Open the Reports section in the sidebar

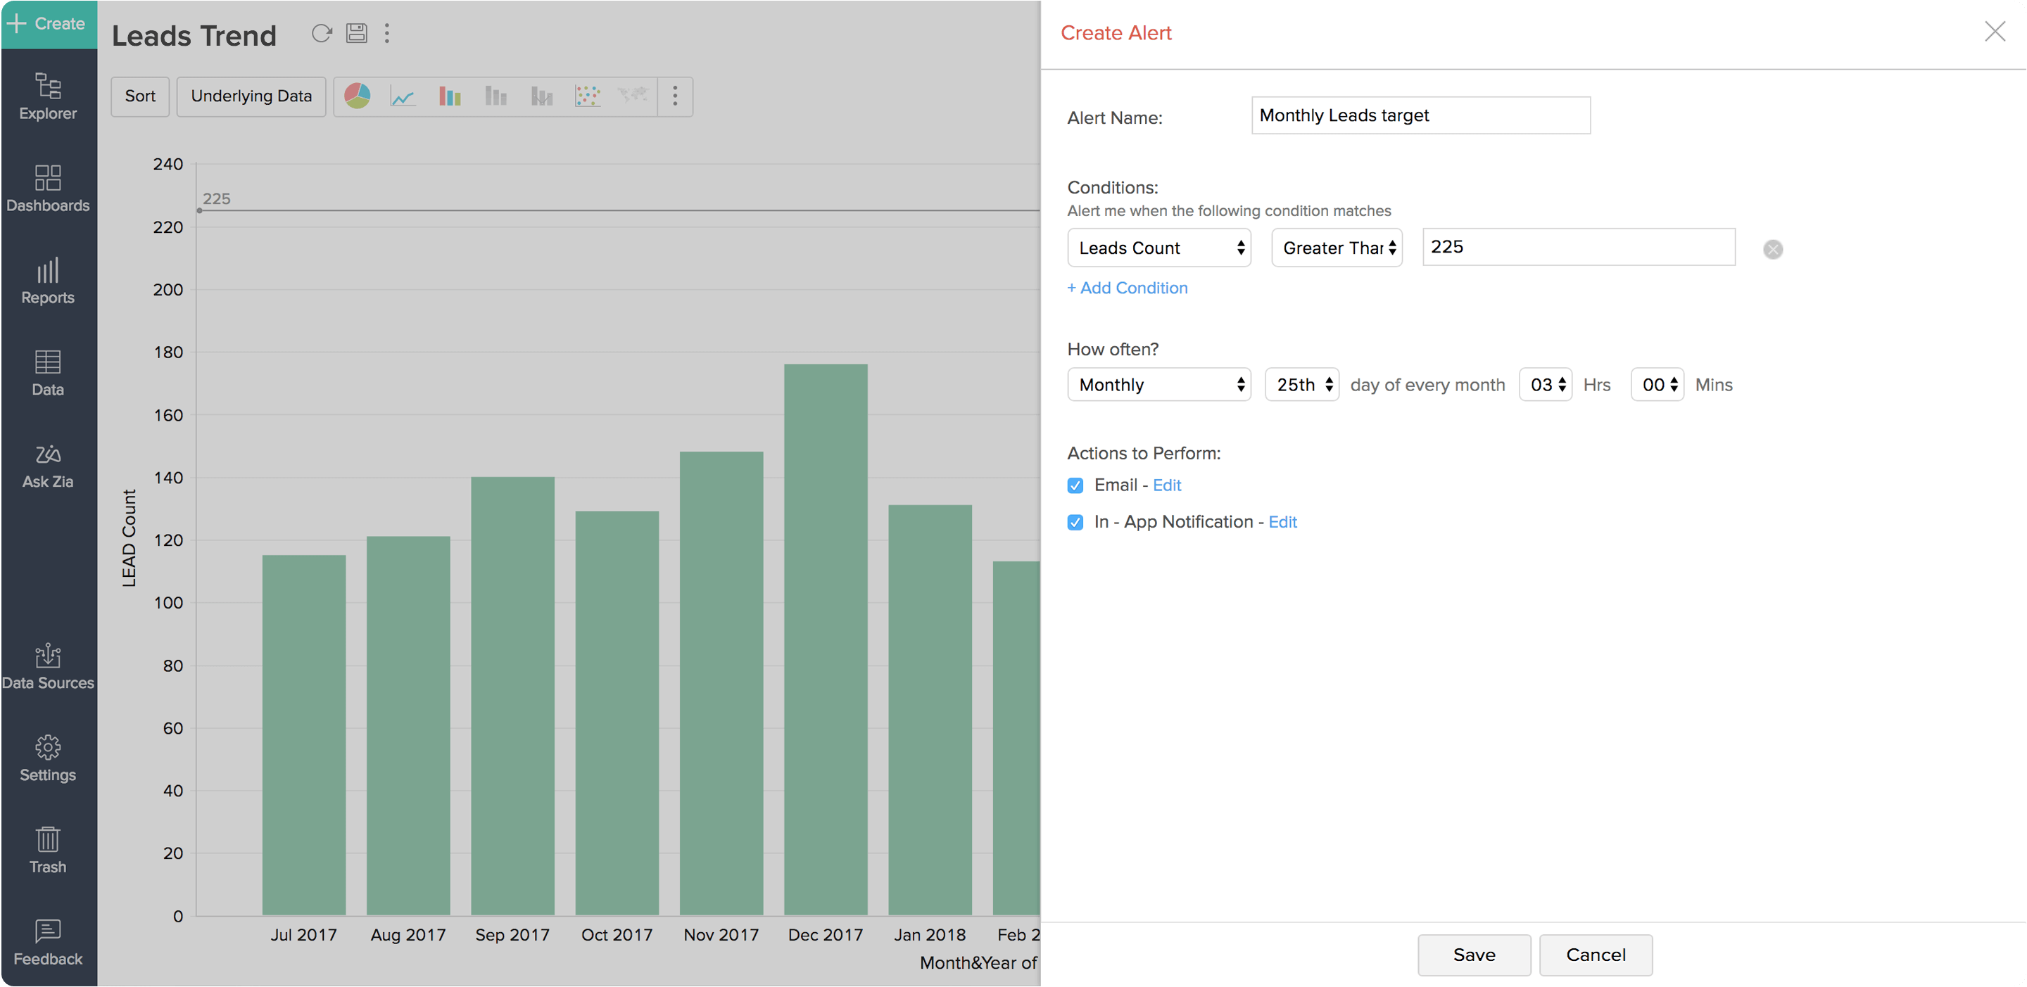pyautogui.click(x=48, y=281)
